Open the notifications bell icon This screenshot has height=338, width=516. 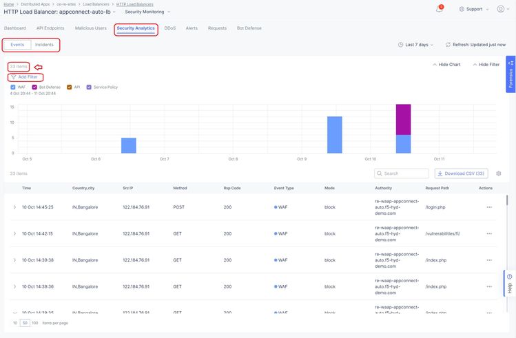click(440, 10)
